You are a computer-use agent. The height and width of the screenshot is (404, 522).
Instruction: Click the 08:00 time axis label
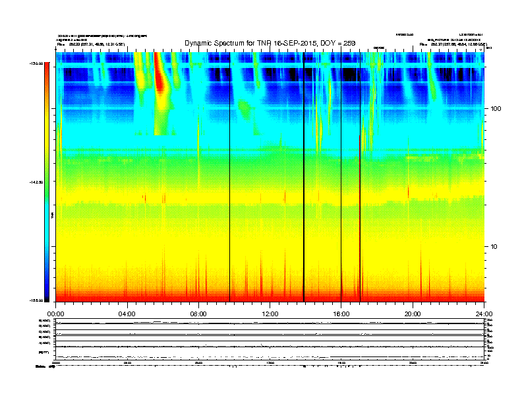198,314
